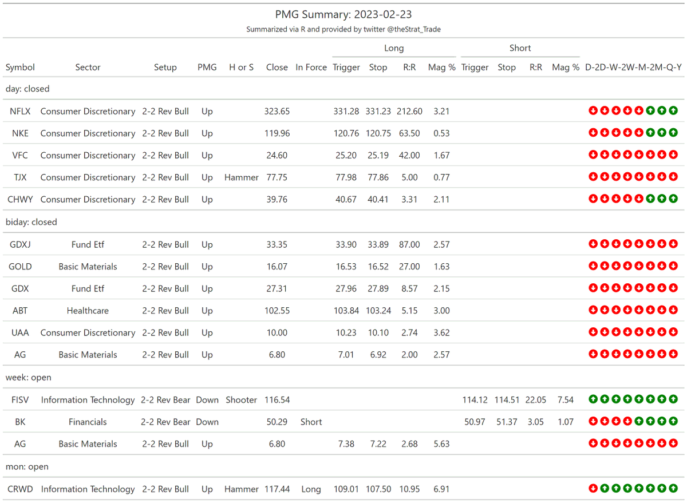Click the 'Short' In Force value for BK
Viewport: 687px width, 503px height.
pyautogui.click(x=311, y=422)
